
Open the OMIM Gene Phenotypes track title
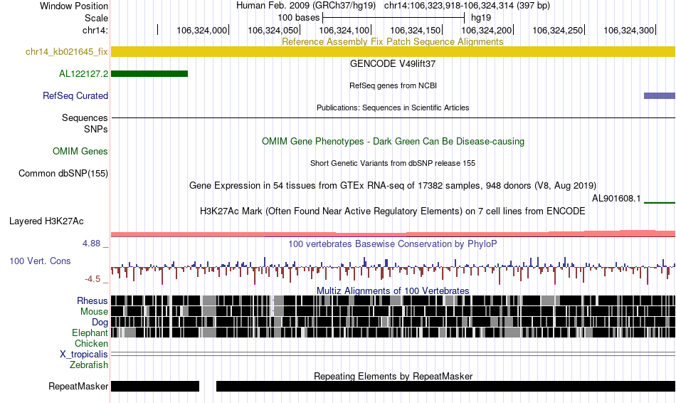393,142
